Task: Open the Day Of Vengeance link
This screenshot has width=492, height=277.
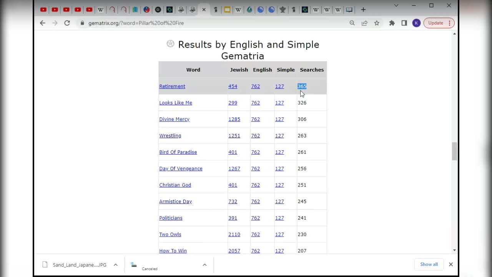Action: 181,169
